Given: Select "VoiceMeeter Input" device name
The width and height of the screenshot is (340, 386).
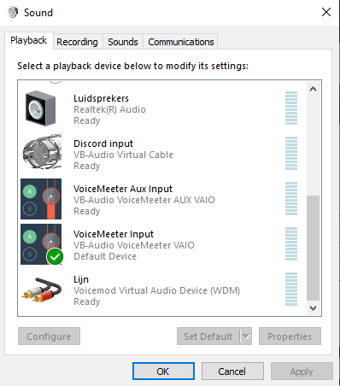Looking at the screenshot, I should coord(114,234).
